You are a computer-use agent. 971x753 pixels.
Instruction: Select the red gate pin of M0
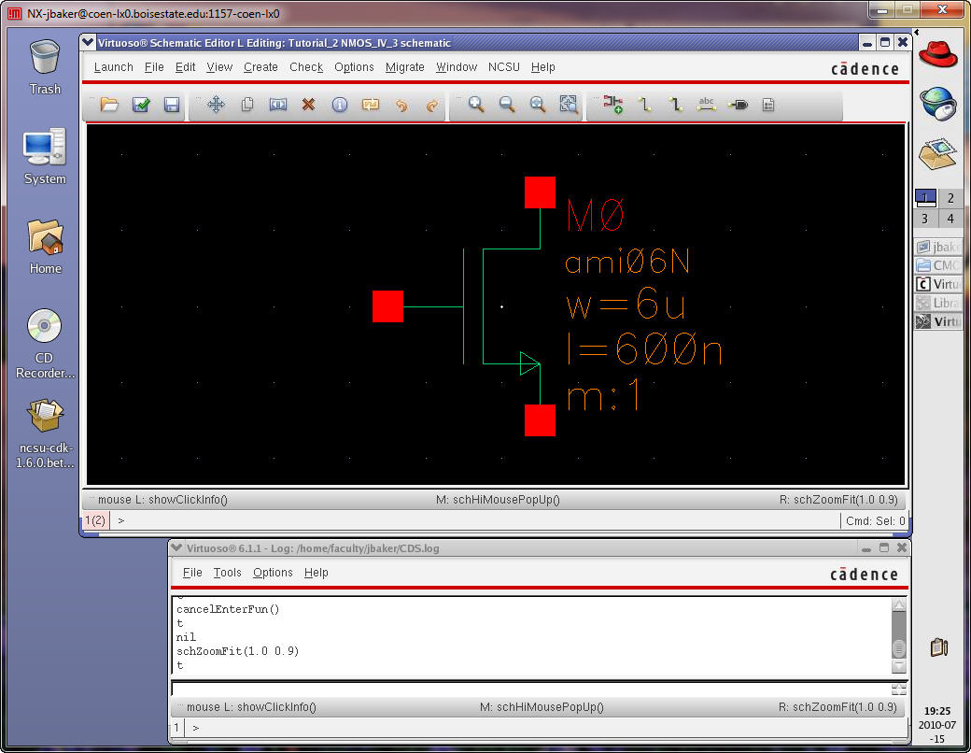pyautogui.click(x=387, y=306)
